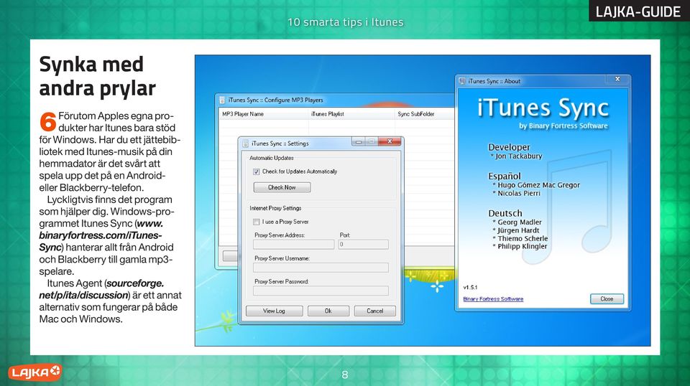This screenshot has height=386, width=690.
Task: Click the iTunes Sync Settings title bar icon
Action: [x=246, y=143]
